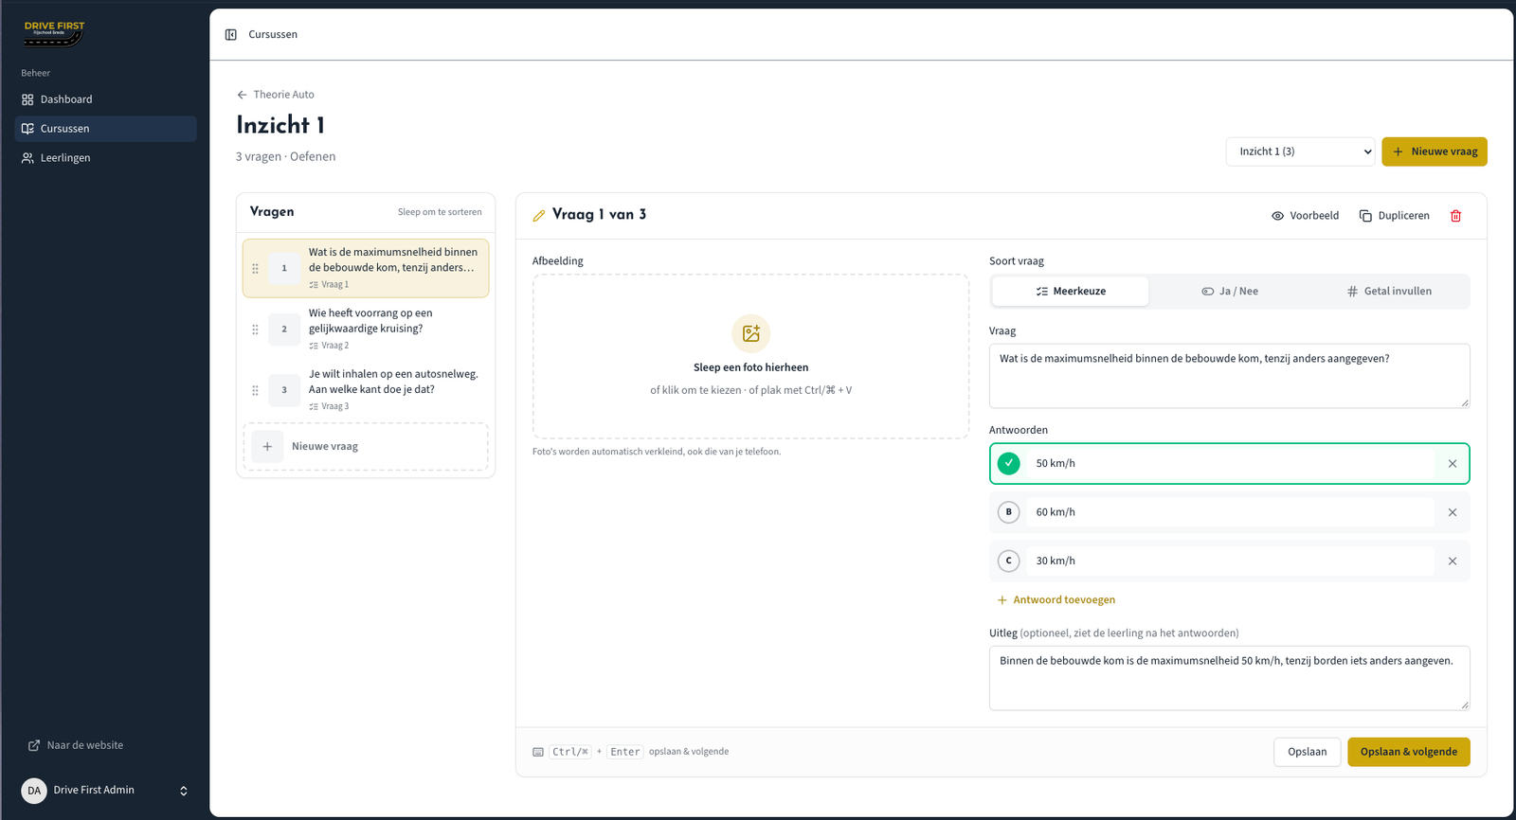Click the Drive First logo
Screen dimensions: 1516x820
click(54, 34)
